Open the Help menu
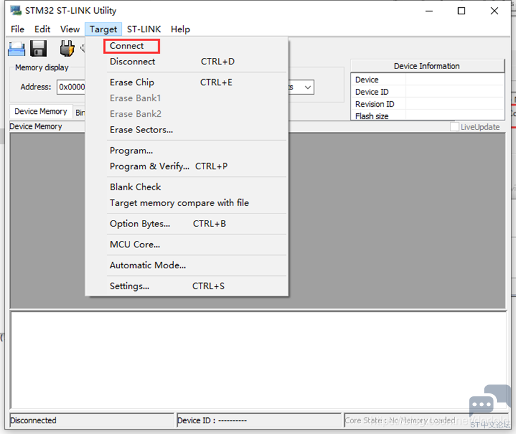 pos(180,29)
